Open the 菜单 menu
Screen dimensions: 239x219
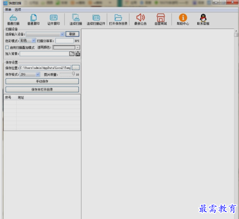click(x=8, y=10)
